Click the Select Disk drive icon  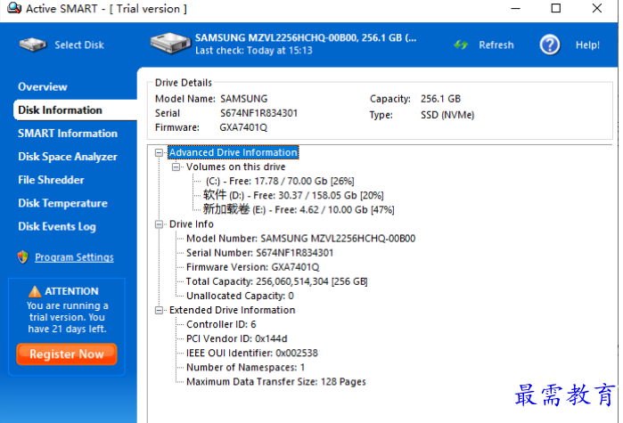coord(33,45)
